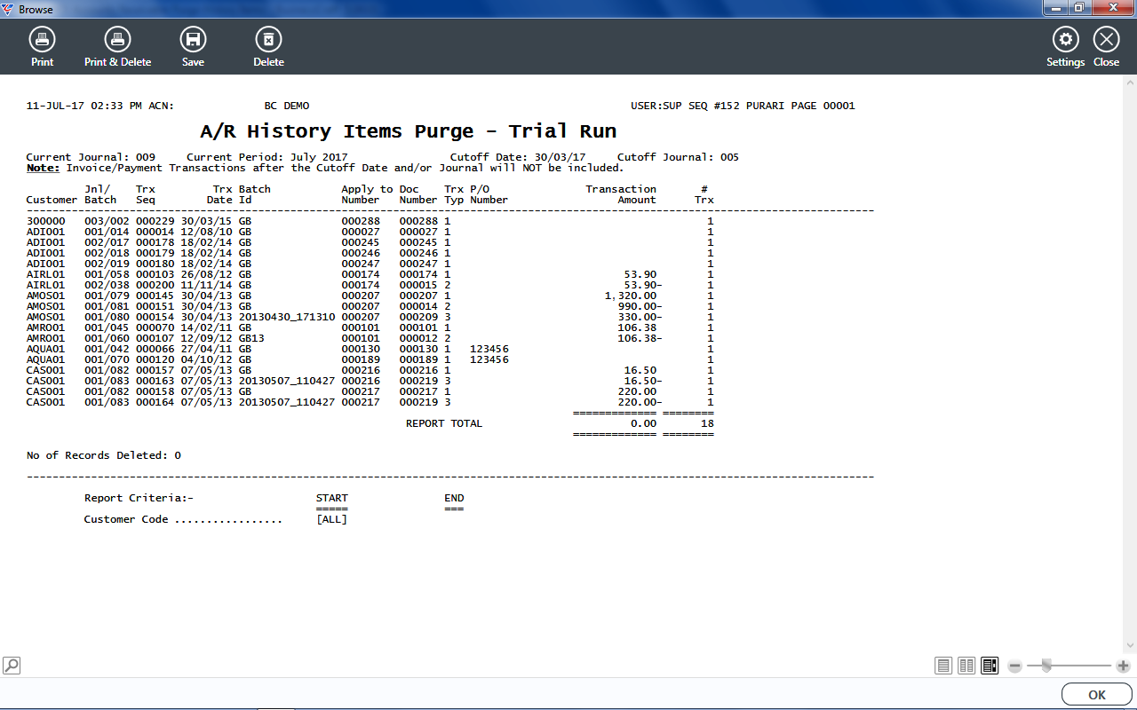Image resolution: width=1137 pixels, height=710 pixels.
Task: Click P/O Number '123456' in Trx Seq 000066 row
Action: coord(489,349)
